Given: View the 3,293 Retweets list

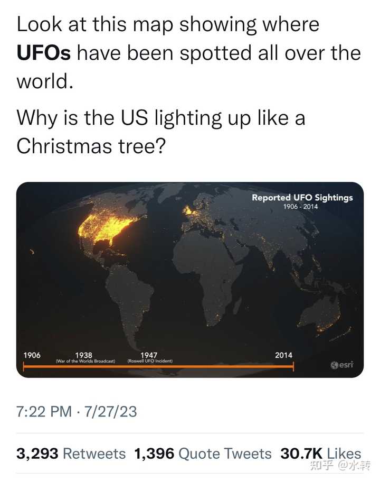Looking at the screenshot, I should [71, 453].
